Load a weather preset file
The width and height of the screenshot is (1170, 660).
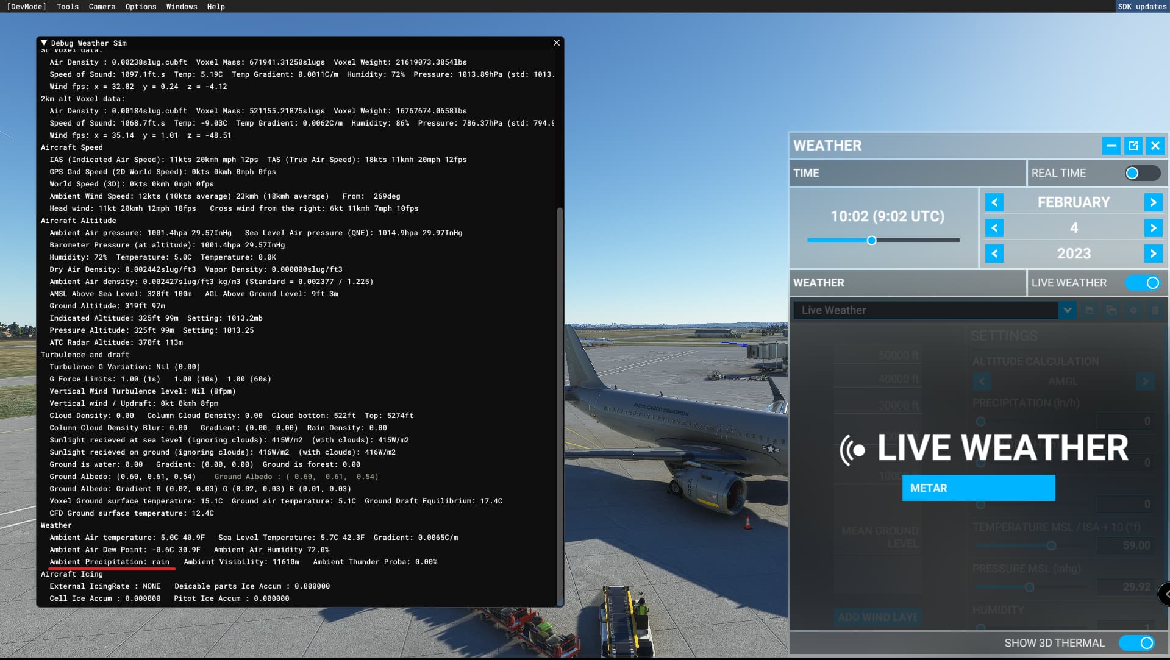click(1111, 310)
